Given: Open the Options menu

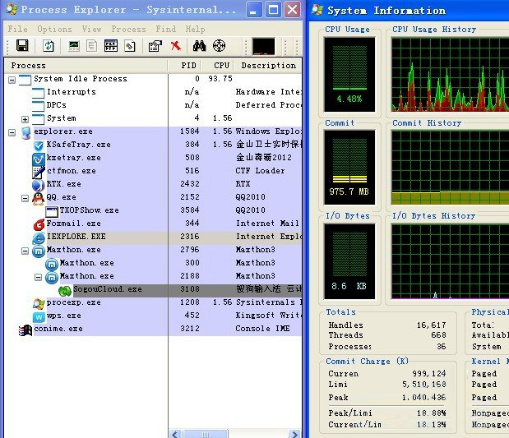Looking at the screenshot, I should click(x=54, y=29).
